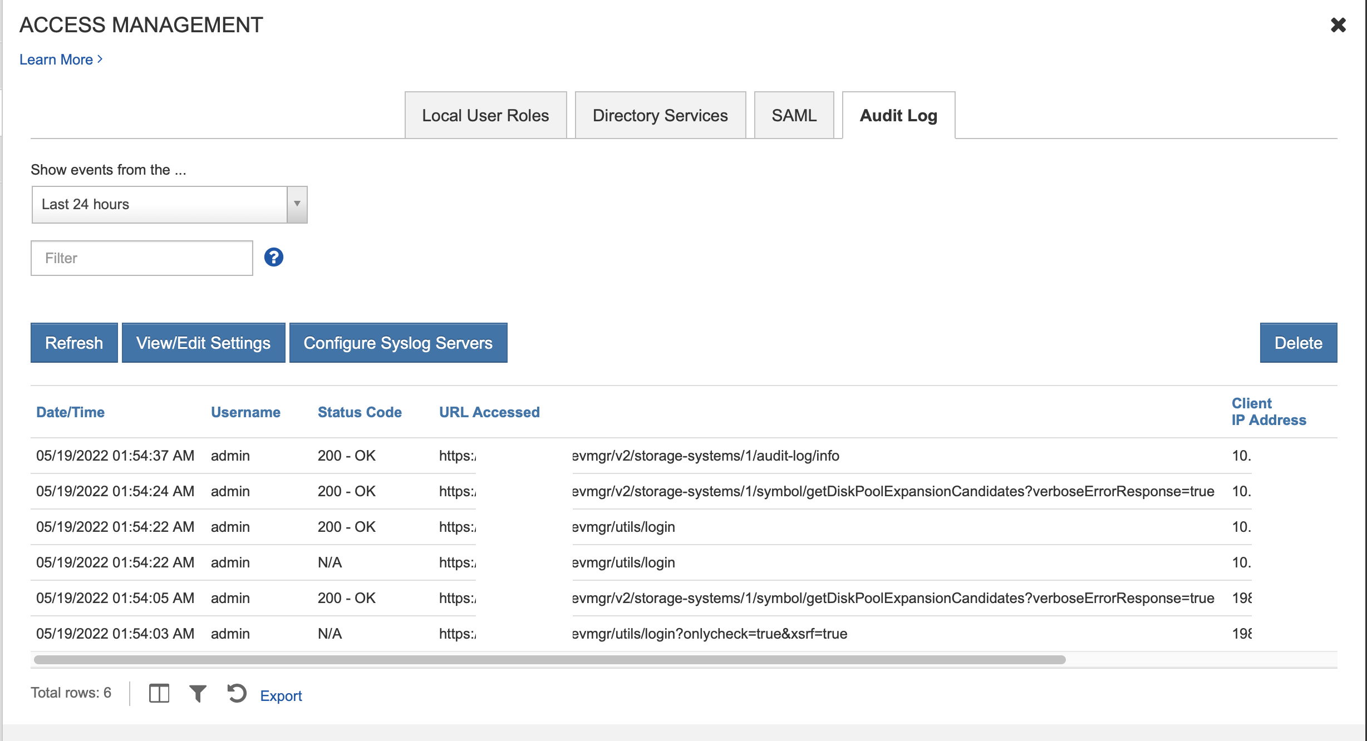1367x741 pixels.
Task: Switch to the Local User Roles tab
Action: [x=485, y=115]
